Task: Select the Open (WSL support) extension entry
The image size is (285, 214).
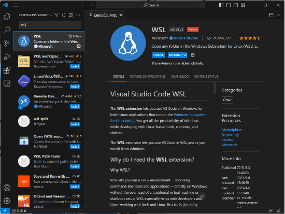Action: pos(49,141)
